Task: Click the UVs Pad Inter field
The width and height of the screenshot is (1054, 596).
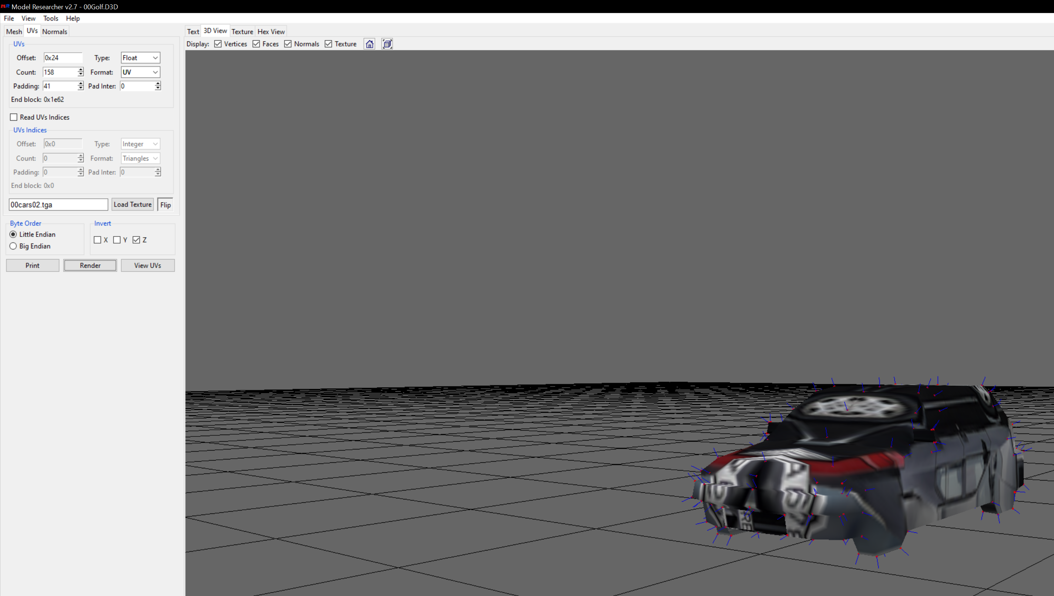Action: tap(137, 86)
